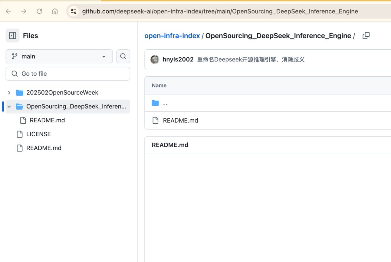This screenshot has height=262, width=391.
Task: Open the commit message link 重命名Deepseek开源推理引擎
Action: coord(251,59)
